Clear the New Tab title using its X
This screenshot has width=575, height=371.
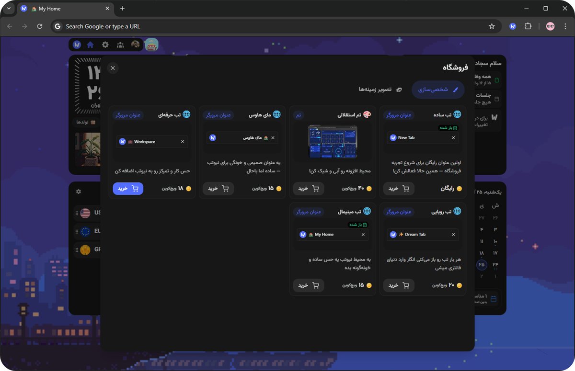point(453,138)
